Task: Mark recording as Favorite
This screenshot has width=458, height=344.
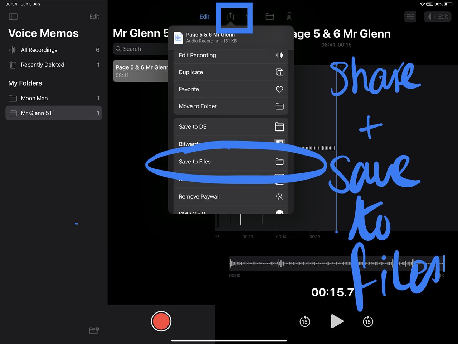Action: click(x=231, y=89)
